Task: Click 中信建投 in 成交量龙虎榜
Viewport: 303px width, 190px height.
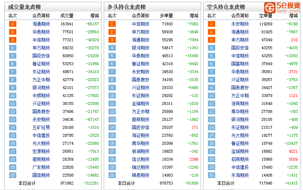Action: coord(41,135)
